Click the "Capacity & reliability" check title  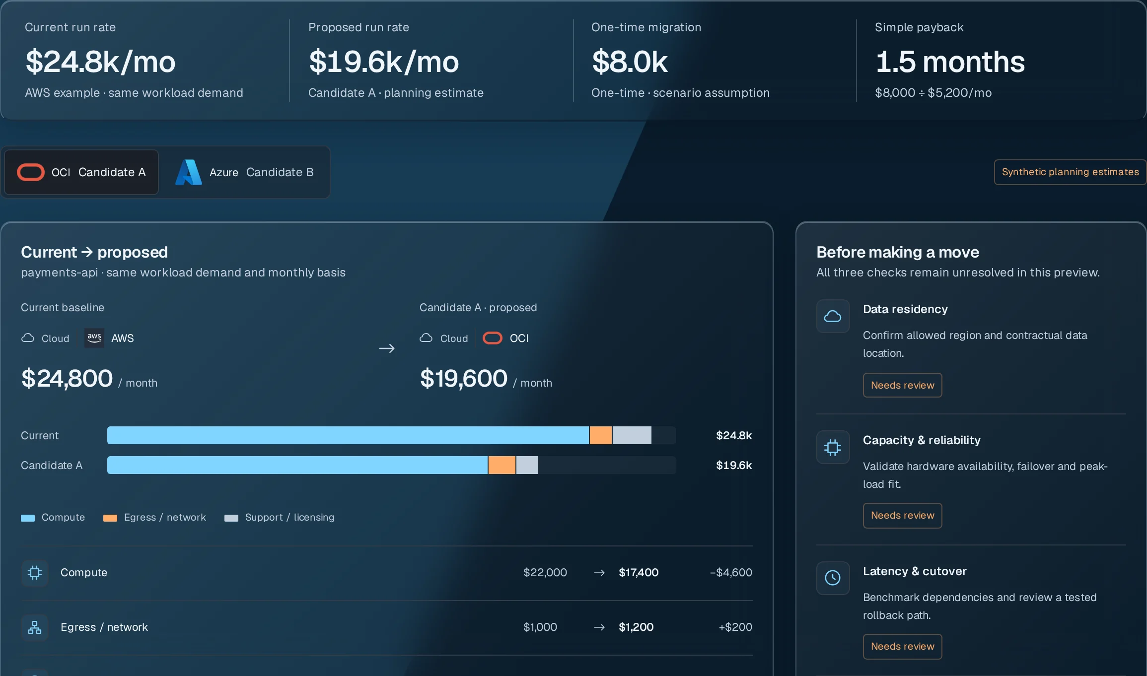[922, 440]
